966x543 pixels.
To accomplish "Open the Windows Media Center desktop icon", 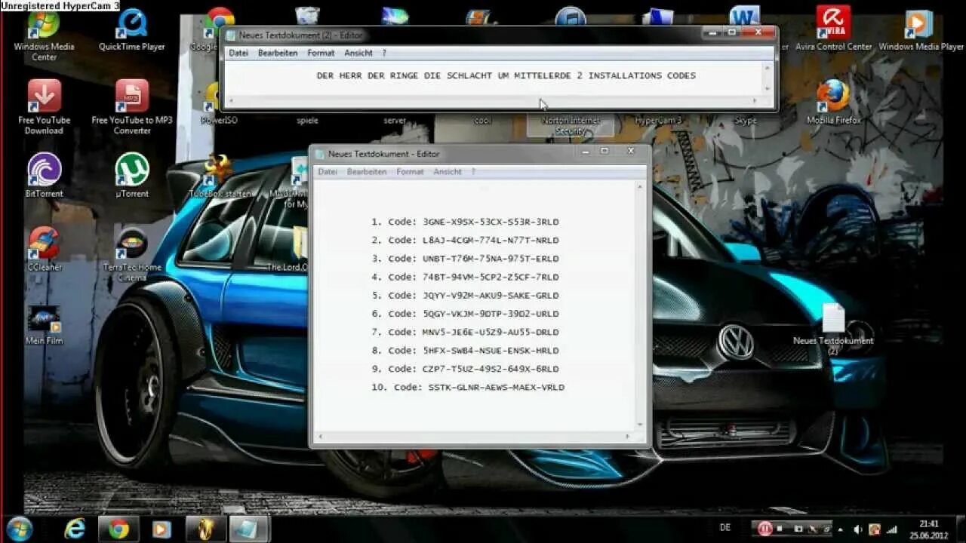I will [44, 35].
